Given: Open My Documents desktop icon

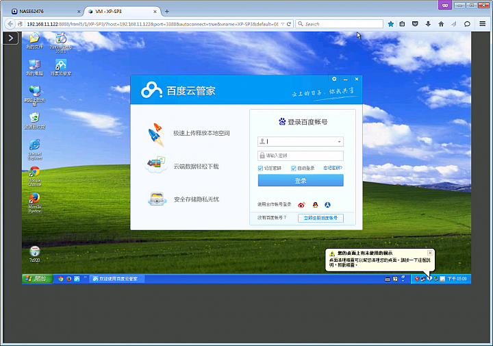Looking at the screenshot, I should click(34, 41).
